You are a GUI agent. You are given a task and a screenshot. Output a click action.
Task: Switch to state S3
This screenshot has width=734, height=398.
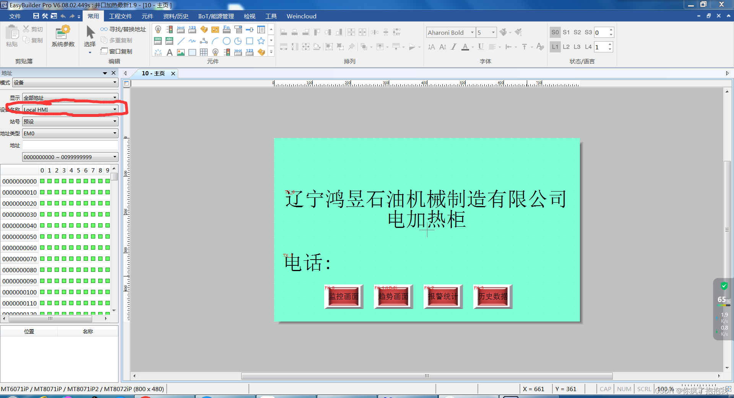[x=588, y=32]
